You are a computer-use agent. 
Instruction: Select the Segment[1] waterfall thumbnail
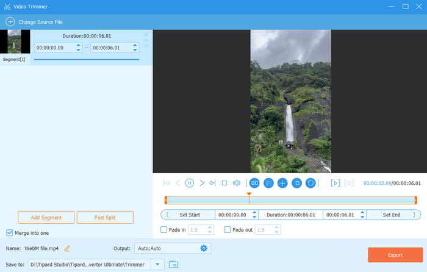click(15, 41)
